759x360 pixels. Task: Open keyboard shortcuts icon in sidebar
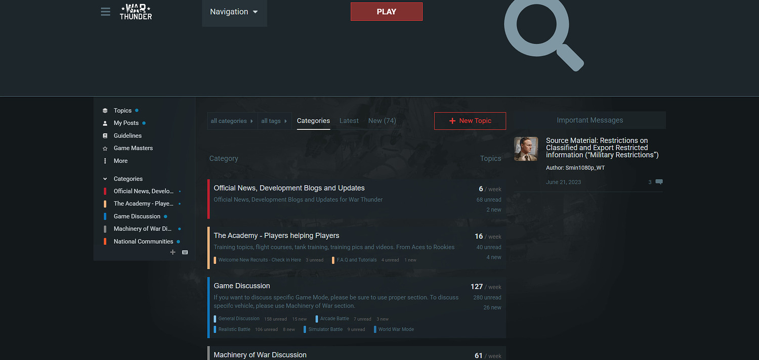185,252
